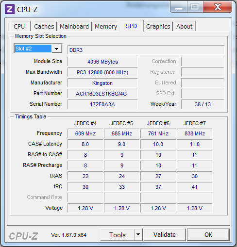237x247 pixels.
Task: Switch to the CPU tab
Action: (19, 26)
